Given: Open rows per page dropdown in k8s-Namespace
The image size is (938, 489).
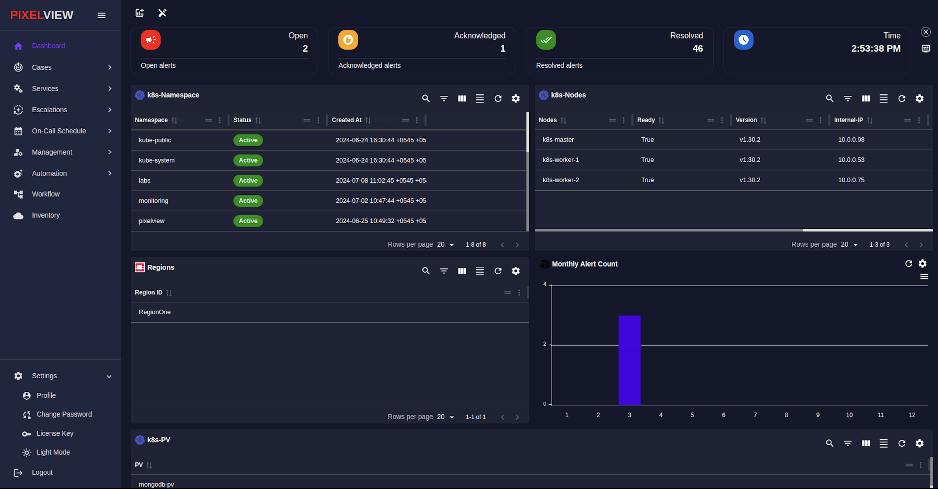Looking at the screenshot, I should coord(446,245).
